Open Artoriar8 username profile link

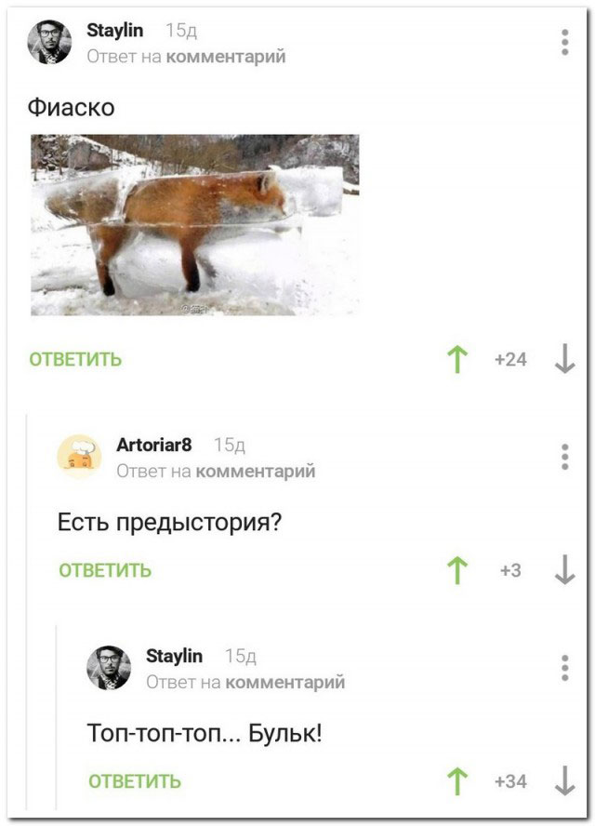(x=154, y=446)
